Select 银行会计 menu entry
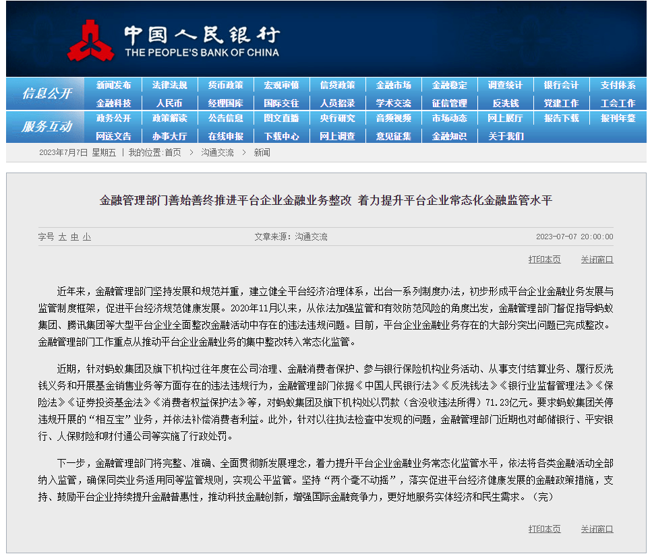 tap(561, 85)
